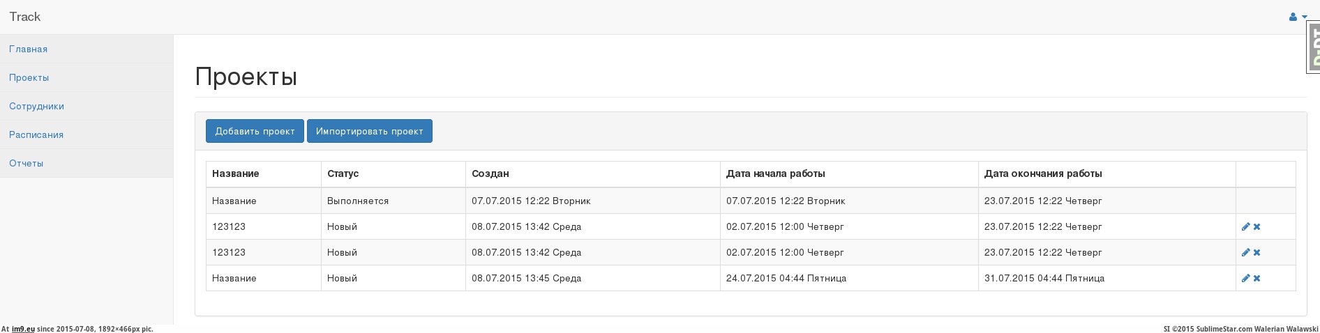Viewport: 1320px width, 333px height.
Task: Go to Главная in the sidebar
Action: pyautogui.click(x=29, y=49)
